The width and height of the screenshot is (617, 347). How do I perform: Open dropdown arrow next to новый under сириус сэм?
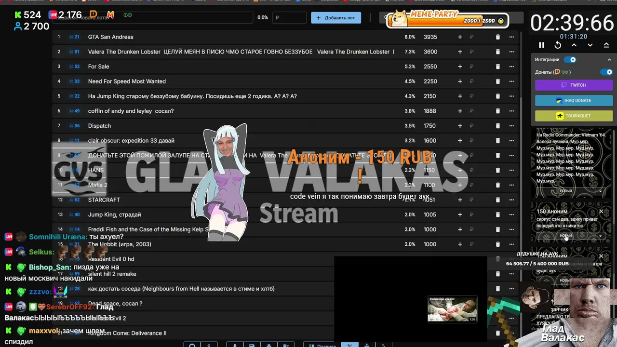pyautogui.click(x=600, y=236)
